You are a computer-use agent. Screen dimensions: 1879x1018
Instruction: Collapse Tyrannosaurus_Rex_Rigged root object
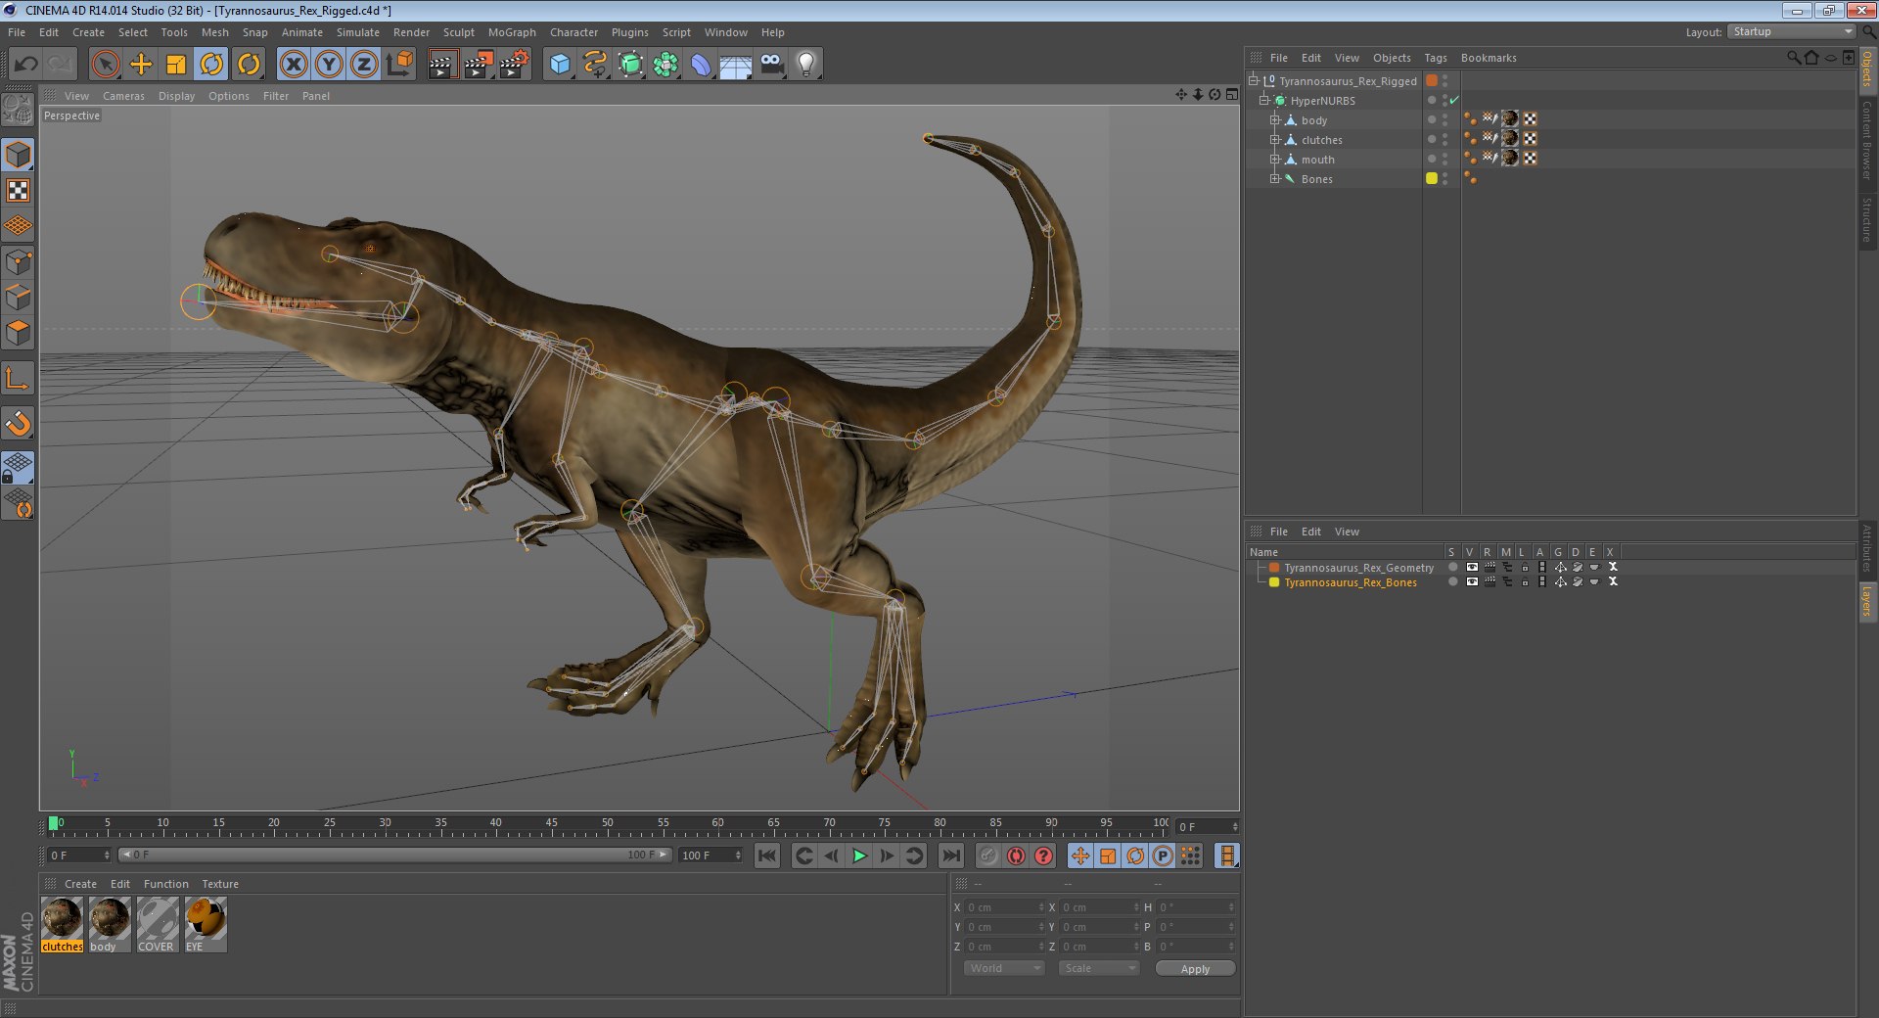point(1254,81)
